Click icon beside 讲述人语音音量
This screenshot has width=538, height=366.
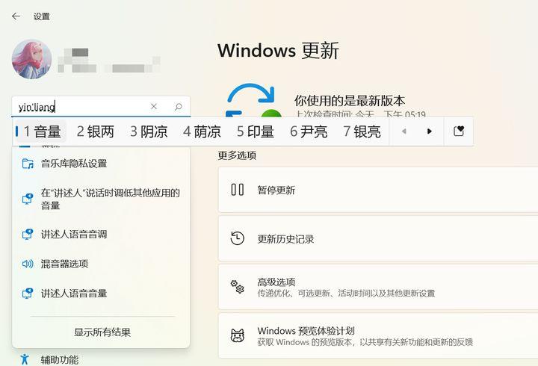[28, 294]
